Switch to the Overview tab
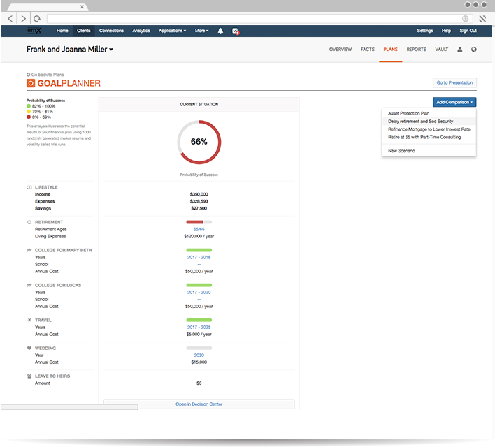This screenshot has height=447, width=495. click(340, 50)
